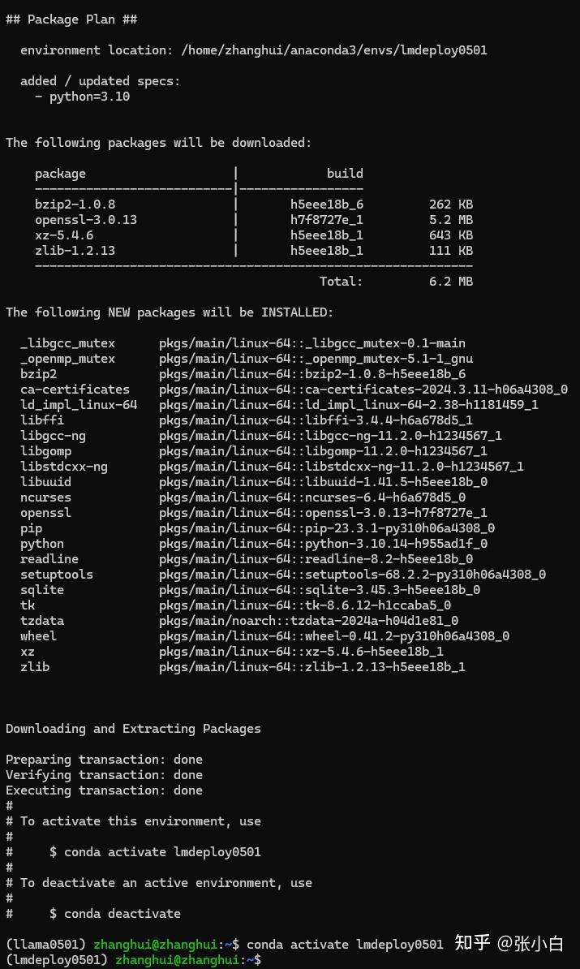Click the ca-certificates package entry
This screenshot has height=969, width=580.
click(75, 390)
